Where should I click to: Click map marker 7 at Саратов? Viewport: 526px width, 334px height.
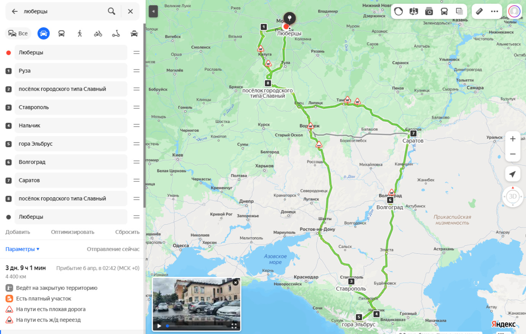coord(413,133)
